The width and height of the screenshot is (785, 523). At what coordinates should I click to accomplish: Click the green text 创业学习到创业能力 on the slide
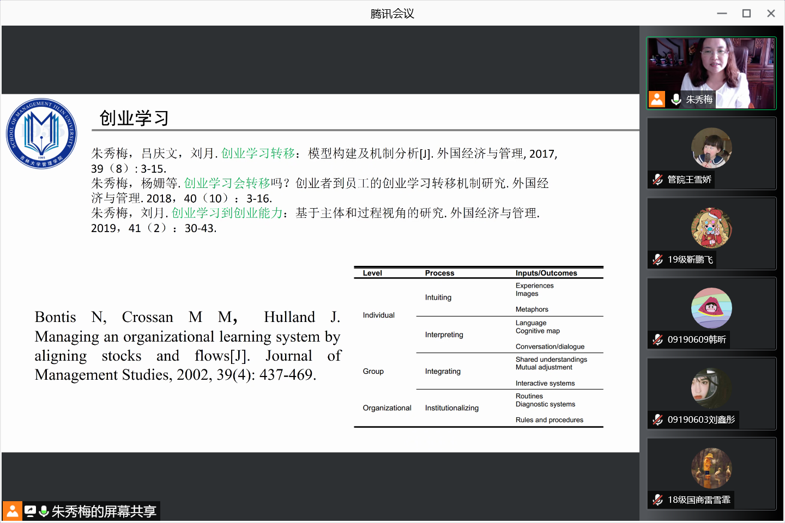point(227,213)
